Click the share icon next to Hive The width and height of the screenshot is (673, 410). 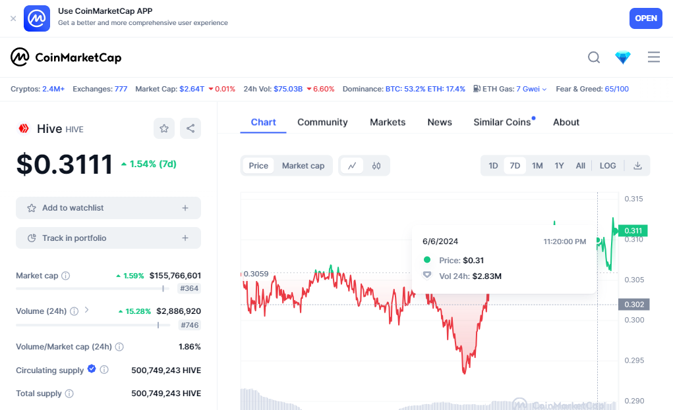pos(190,128)
